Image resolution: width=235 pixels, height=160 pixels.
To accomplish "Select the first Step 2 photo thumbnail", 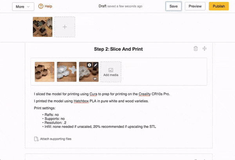I will [x=45, y=72].
